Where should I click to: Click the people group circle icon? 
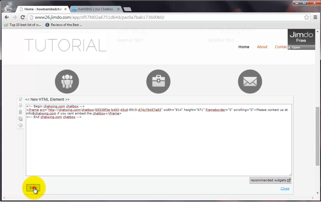pyautogui.click(x=67, y=82)
